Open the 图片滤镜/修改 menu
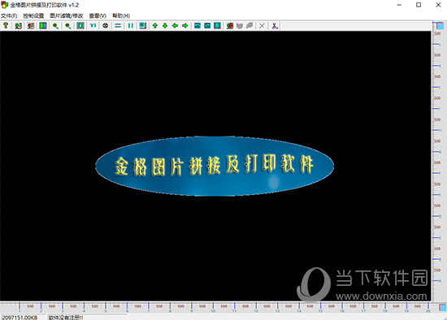 pos(67,15)
